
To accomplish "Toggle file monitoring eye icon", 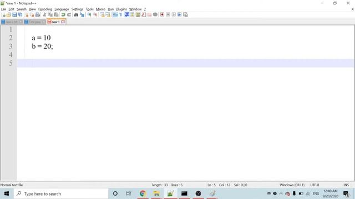I will (155, 15).
